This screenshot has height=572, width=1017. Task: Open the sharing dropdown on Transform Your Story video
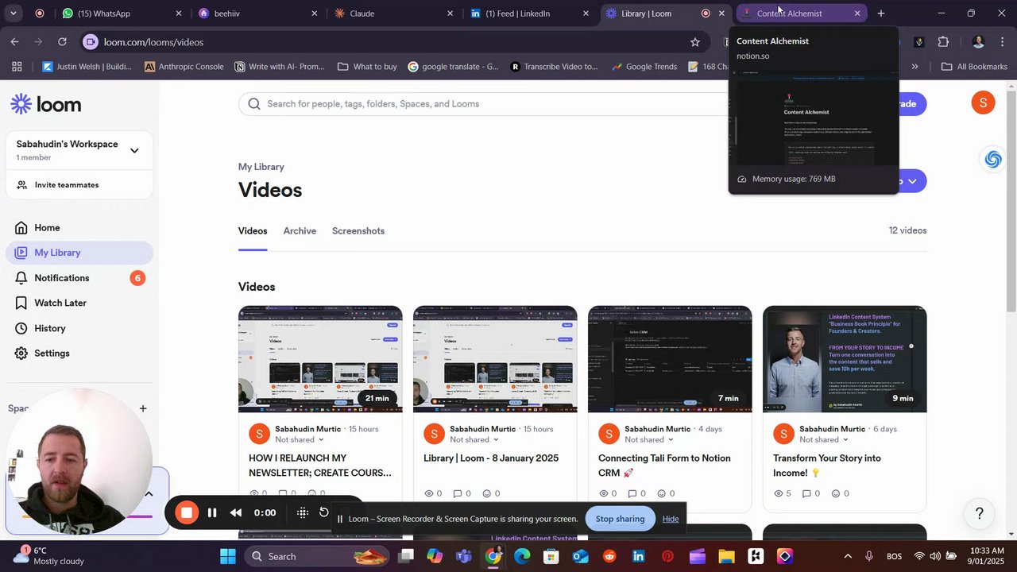pos(824,440)
